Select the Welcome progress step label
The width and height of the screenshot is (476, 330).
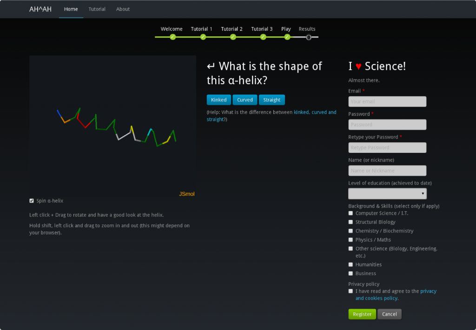tap(172, 29)
